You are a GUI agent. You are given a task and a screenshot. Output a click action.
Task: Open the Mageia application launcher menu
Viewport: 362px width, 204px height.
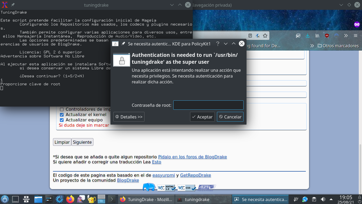tap(5, 199)
